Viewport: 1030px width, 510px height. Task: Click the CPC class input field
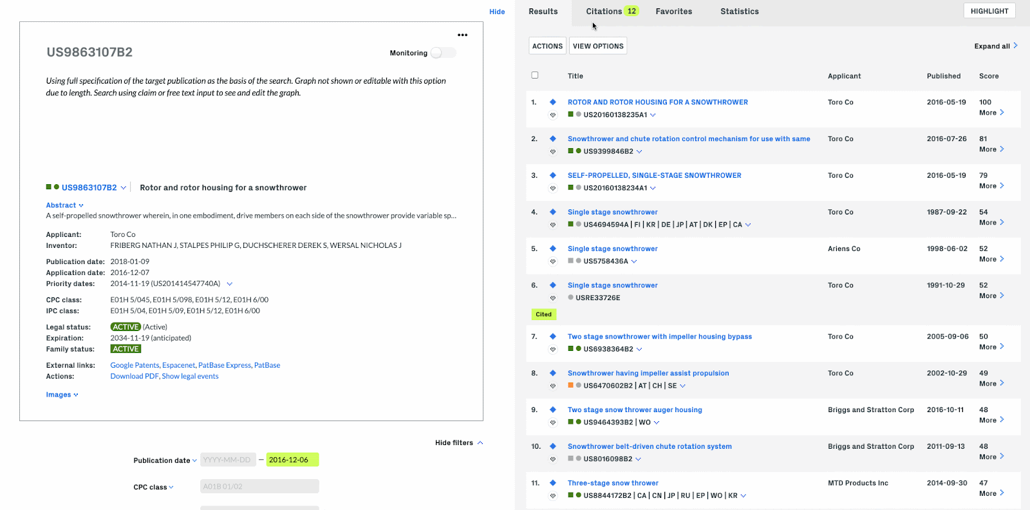pos(259,487)
